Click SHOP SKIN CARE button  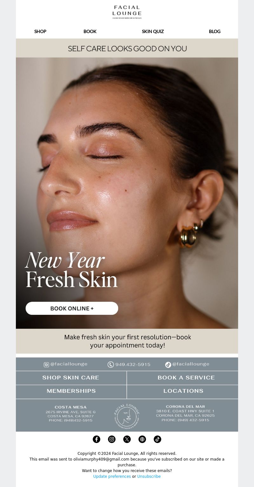[x=71, y=378]
